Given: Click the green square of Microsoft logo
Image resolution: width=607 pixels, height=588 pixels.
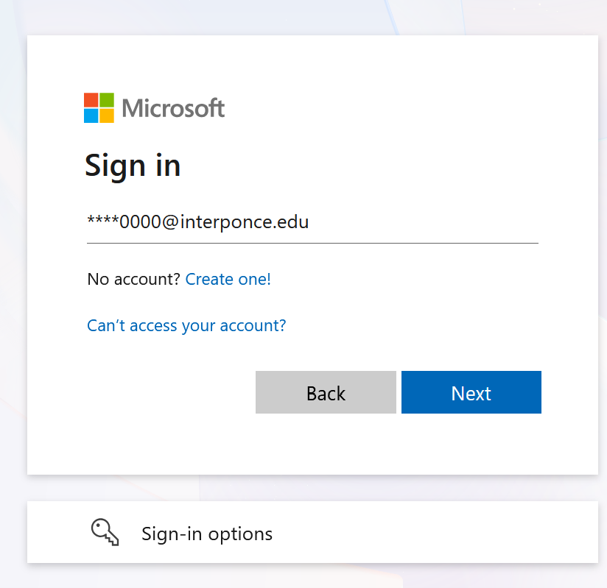Looking at the screenshot, I should [x=107, y=99].
